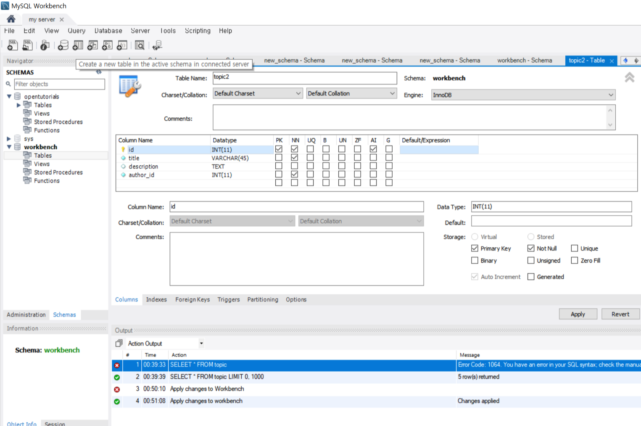The height and width of the screenshot is (426, 641).
Task: Toggle AI checkbox for id column
Action: pyautogui.click(x=373, y=149)
